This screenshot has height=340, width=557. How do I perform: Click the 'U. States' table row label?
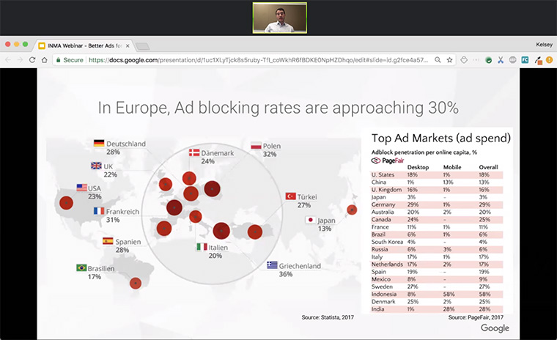(x=383, y=174)
